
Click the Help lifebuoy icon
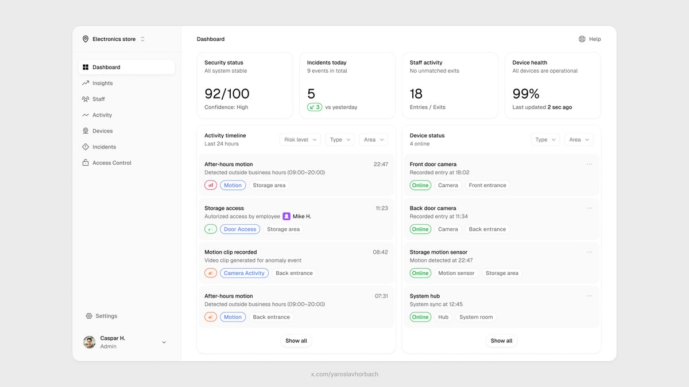click(582, 39)
